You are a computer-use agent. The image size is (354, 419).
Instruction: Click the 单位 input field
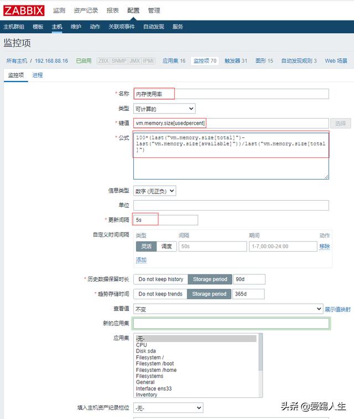(x=231, y=206)
